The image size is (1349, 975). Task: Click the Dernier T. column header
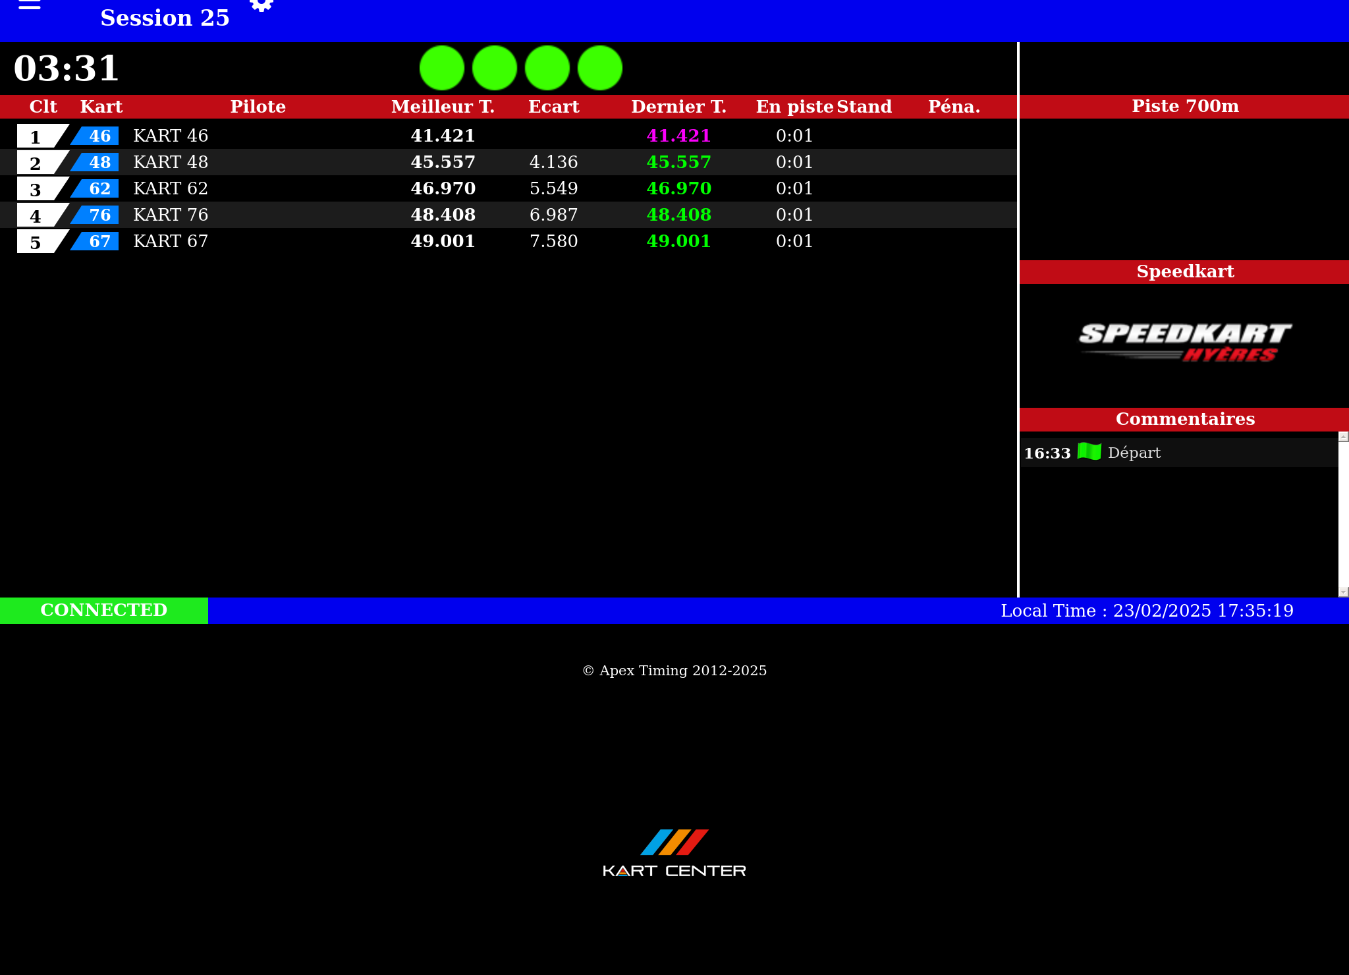678,107
